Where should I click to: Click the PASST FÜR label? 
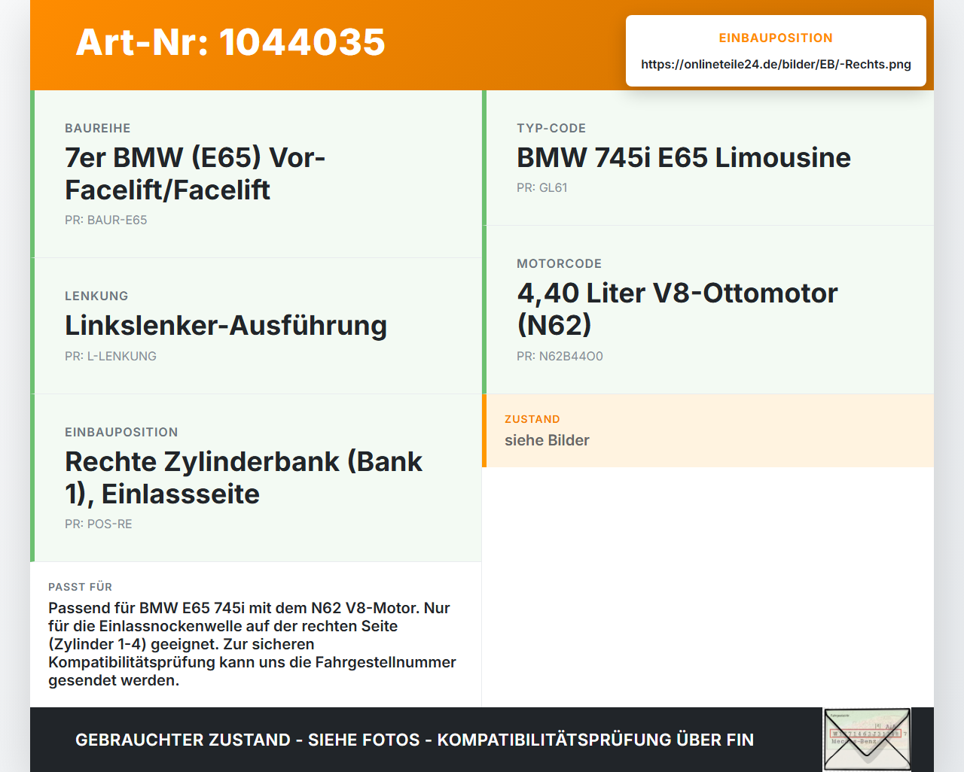(81, 588)
